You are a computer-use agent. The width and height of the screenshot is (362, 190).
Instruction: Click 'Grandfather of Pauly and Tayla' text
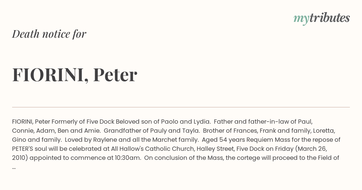(x=151, y=131)
